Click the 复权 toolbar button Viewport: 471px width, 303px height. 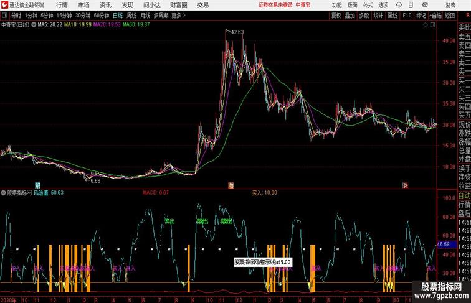[x=336, y=16]
